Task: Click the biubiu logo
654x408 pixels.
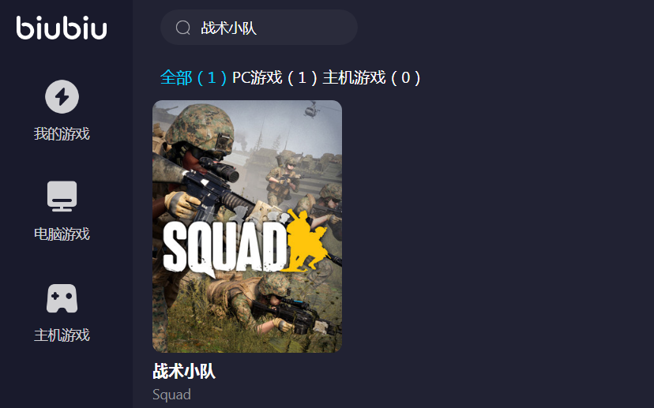Action: click(62, 28)
